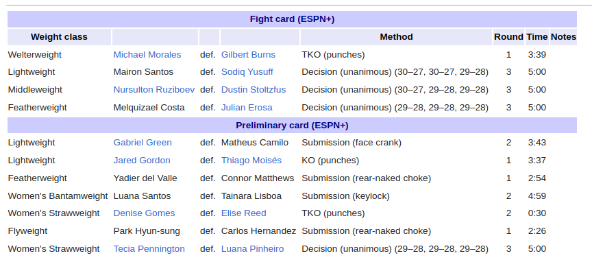
Task: Open the Luana Pinheiro link
Action: pyautogui.click(x=253, y=249)
